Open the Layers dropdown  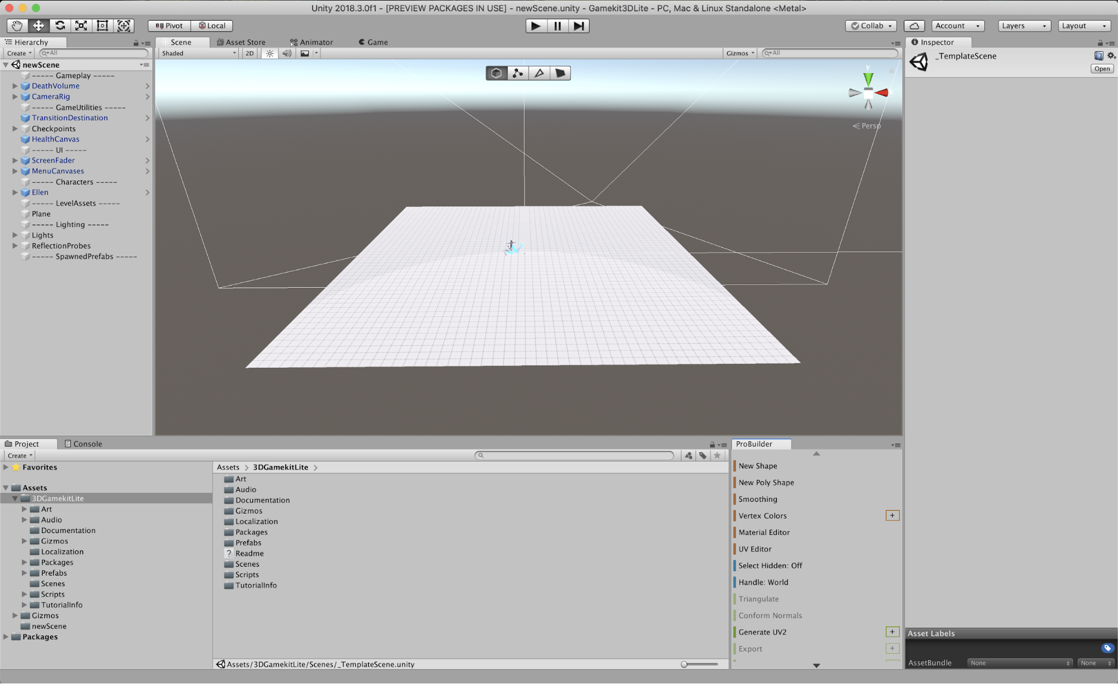pyautogui.click(x=1023, y=26)
